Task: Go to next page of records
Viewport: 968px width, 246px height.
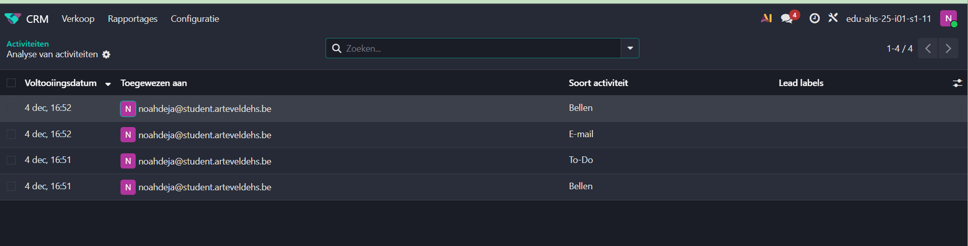Action: (x=948, y=48)
